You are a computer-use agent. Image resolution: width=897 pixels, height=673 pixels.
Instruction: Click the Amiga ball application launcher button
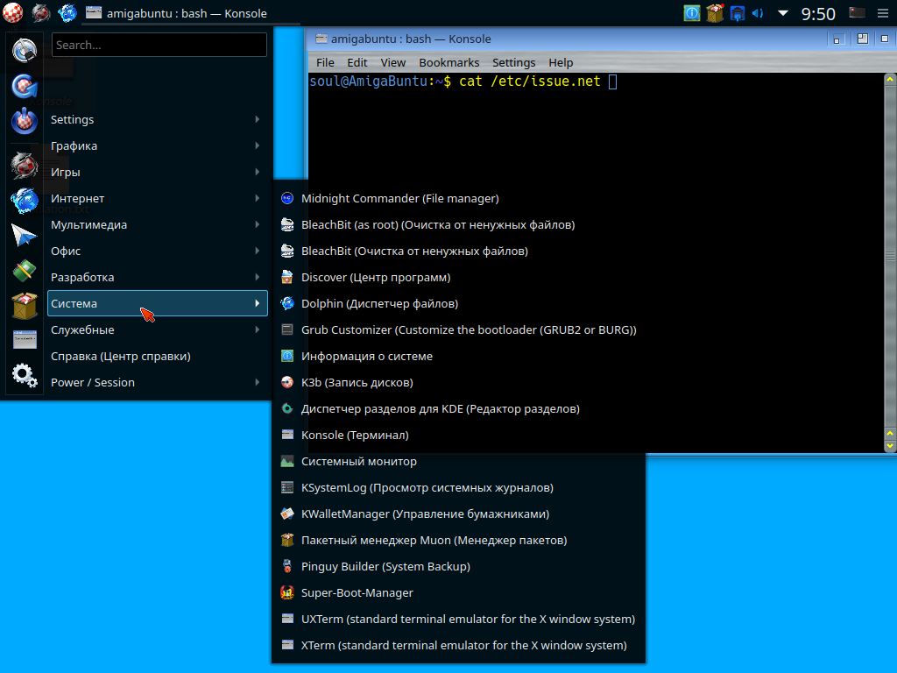pos(12,12)
